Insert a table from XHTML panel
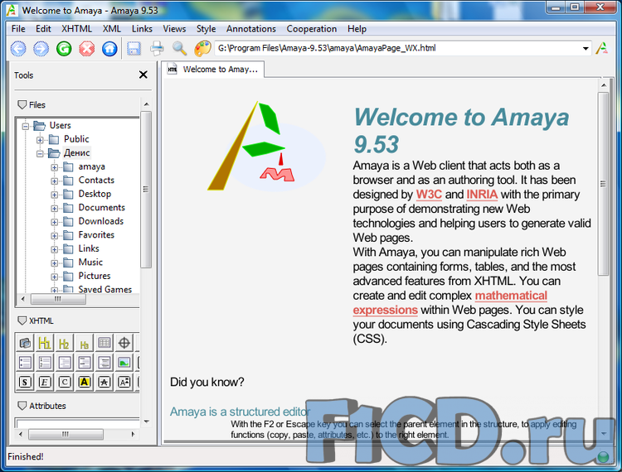The width and height of the screenshot is (622, 472). pyautogui.click(x=104, y=343)
